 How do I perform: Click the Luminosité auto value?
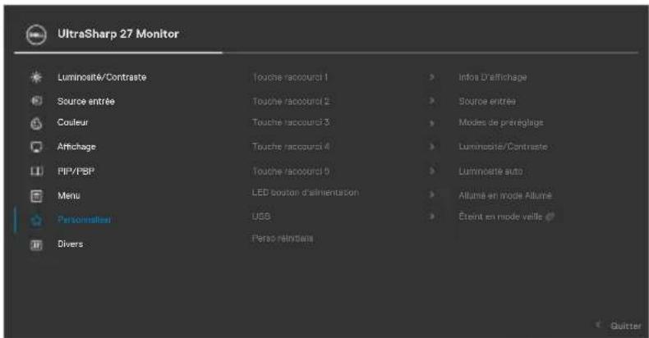pos(490,171)
